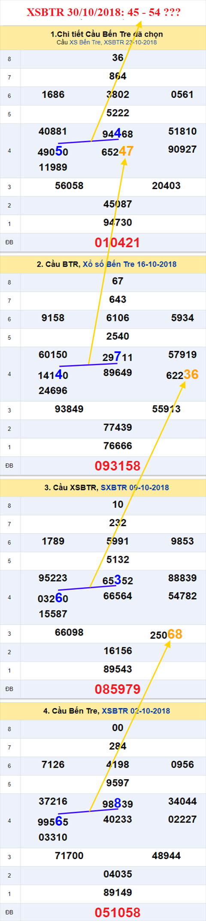Open Xổ số Bến Tre 16-10-2018 link

click(130, 264)
